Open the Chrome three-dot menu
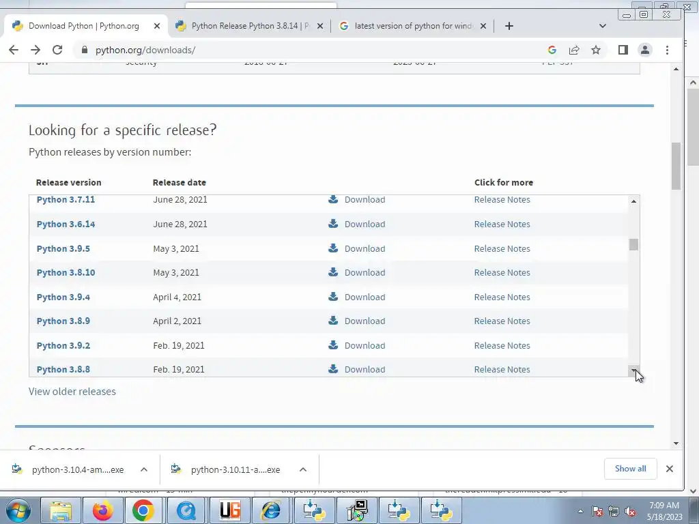Image resolution: width=699 pixels, height=524 pixels. [668, 50]
